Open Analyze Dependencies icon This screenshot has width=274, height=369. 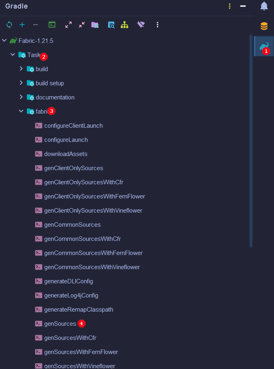(111, 25)
